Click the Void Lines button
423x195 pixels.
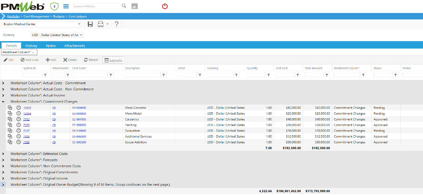point(30,60)
